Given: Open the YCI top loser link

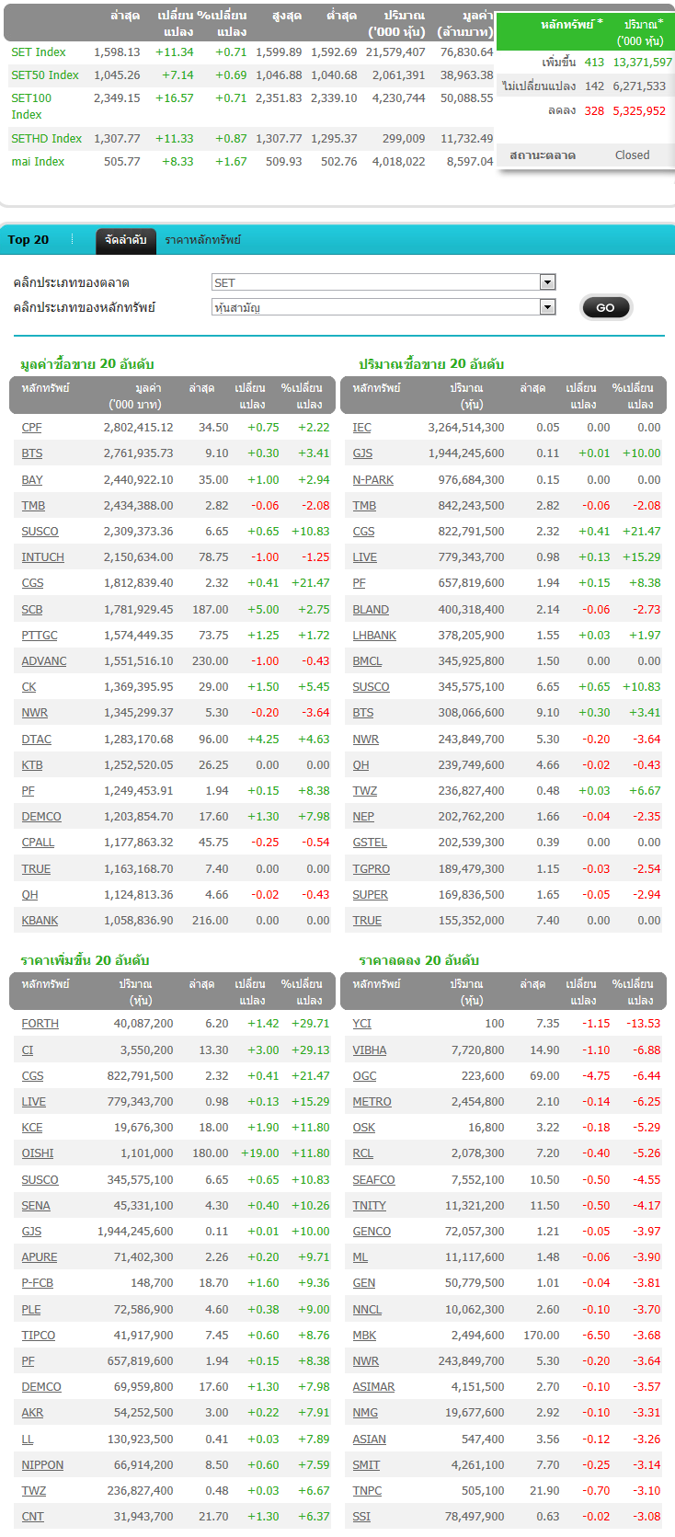Looking at the screenshot, I should (x=361, y=1024).
